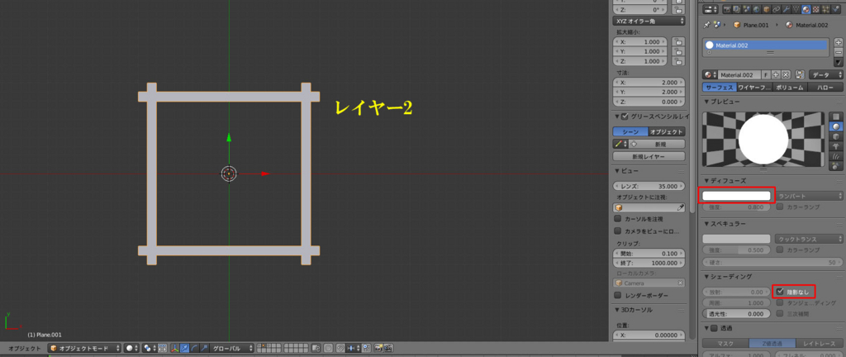Open the Texture checkerboard tab icon
Screen dimensions: 846x357
[x=815, y=9]
